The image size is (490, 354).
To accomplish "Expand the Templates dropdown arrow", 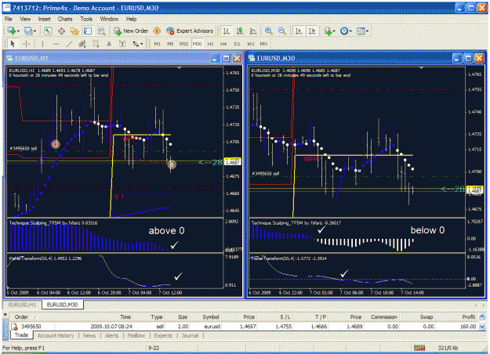I will click(x=368, y=31).
